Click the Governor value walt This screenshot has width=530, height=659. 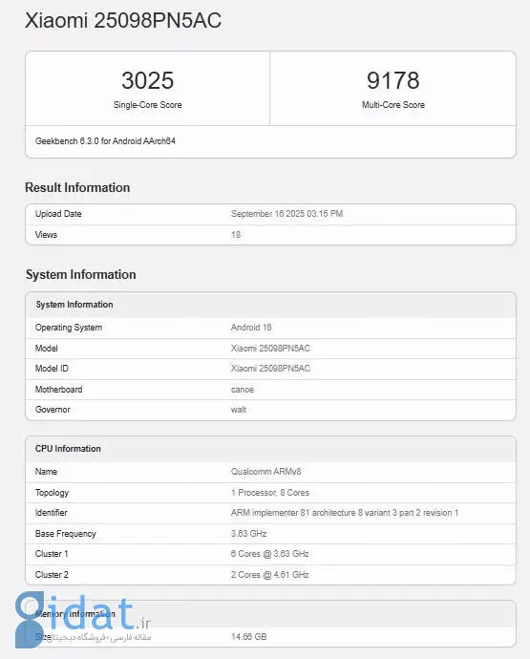pyautogui.click(x=239, y=410)
